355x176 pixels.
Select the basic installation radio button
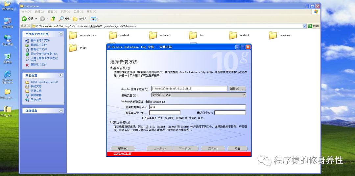pos(111,68)
